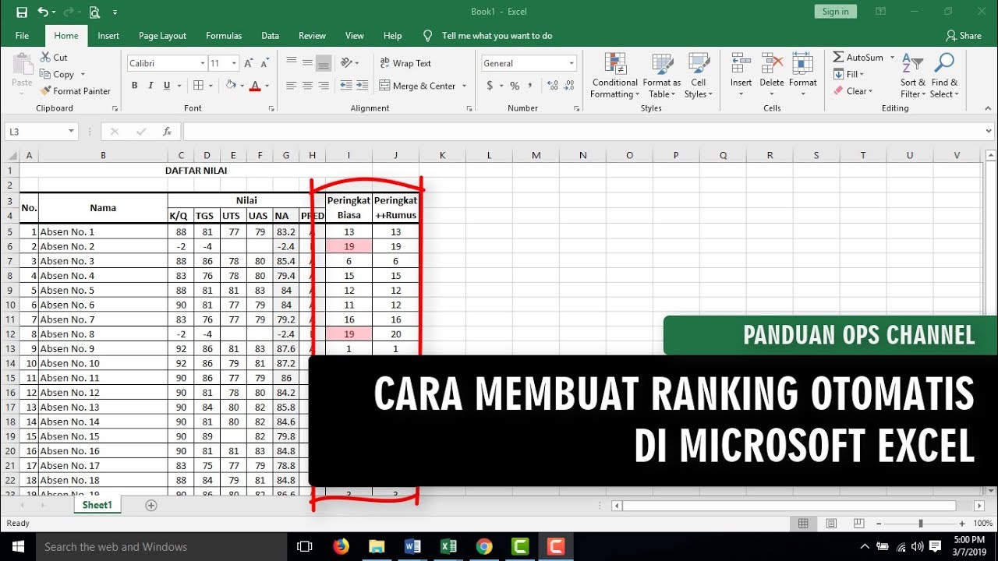Click the Percent Style icon
998x561 pixels.
(x=515, y=86)
